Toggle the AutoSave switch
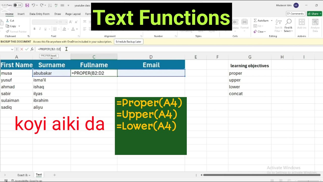323x182 pixels. coord(18,5)
